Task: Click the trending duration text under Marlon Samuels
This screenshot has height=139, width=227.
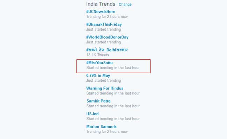Action: (x=107, y=132)
